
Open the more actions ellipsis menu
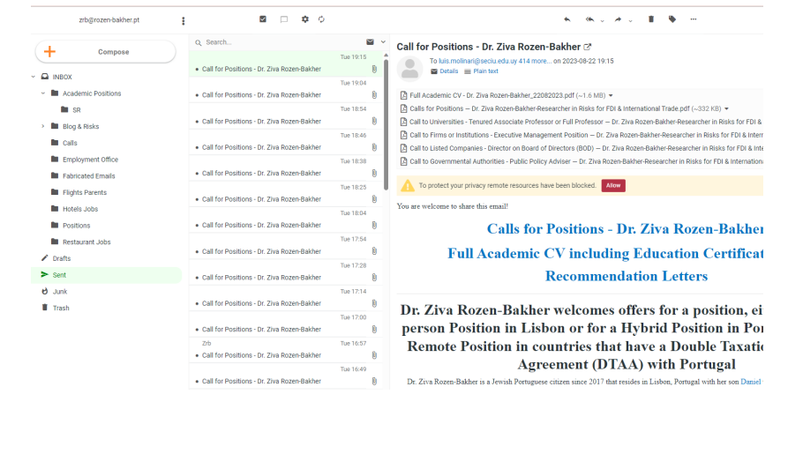[694, 19]
